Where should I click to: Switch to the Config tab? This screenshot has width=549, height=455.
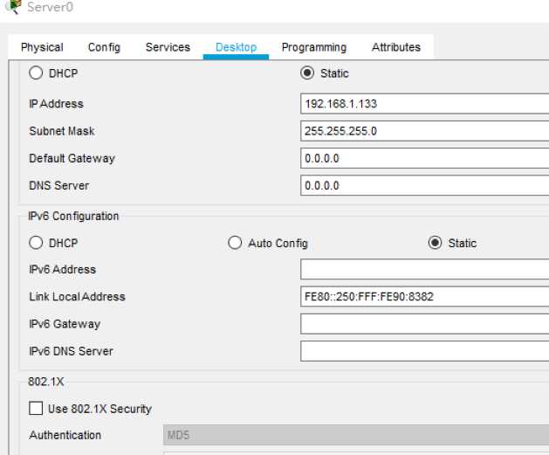point(104,47)
